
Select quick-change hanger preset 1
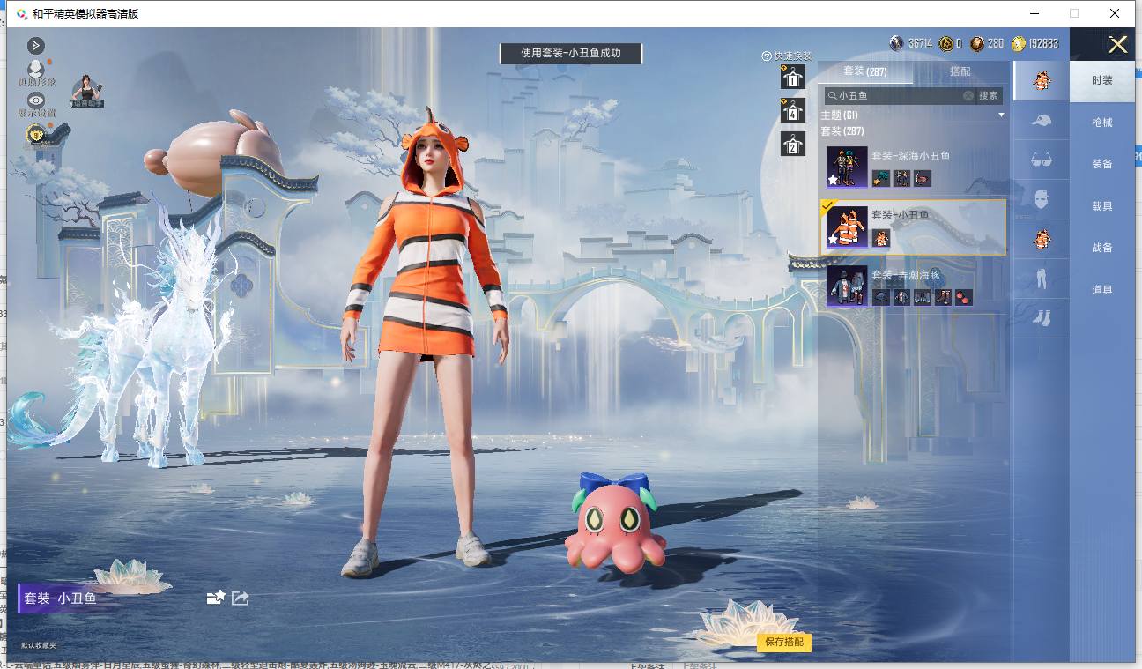click(792, 78)
